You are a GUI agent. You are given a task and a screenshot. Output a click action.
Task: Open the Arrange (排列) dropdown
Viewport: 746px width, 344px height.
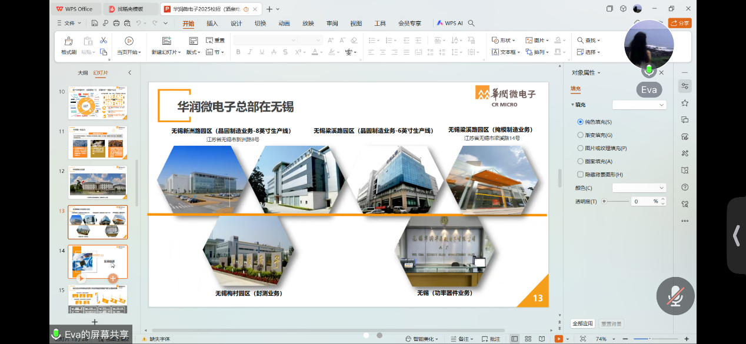tap(537, 52)
